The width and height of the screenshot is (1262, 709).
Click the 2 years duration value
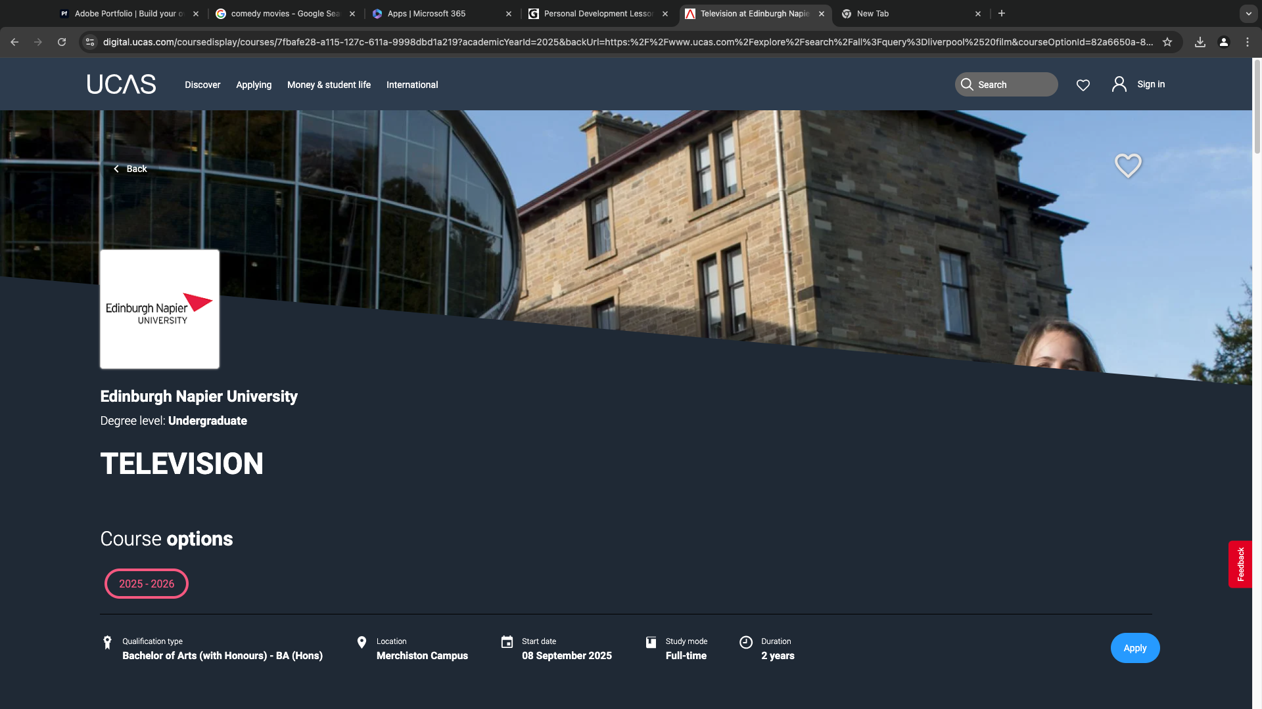(778, 656)
